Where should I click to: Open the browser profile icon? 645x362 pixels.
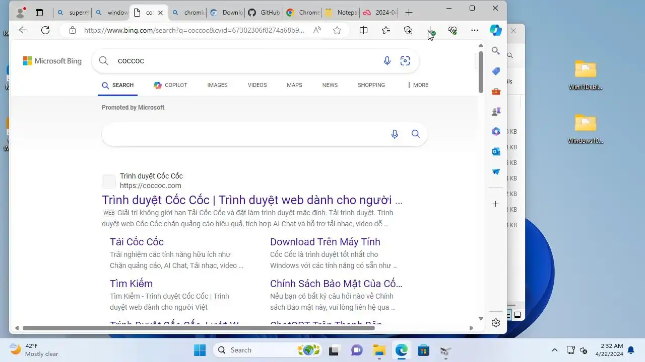[x=21, y=12]
